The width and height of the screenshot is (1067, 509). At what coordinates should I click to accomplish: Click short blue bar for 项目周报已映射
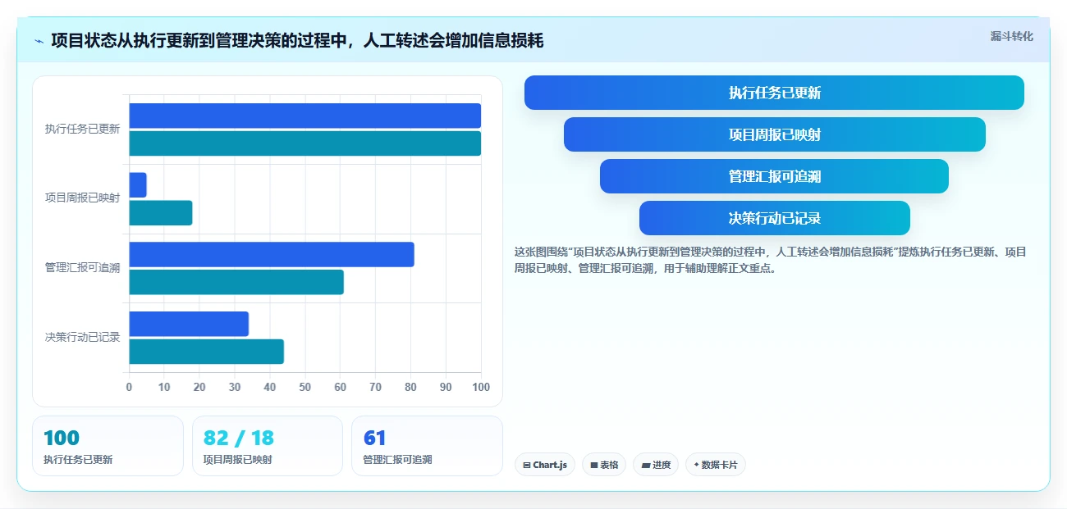(138, 185)
